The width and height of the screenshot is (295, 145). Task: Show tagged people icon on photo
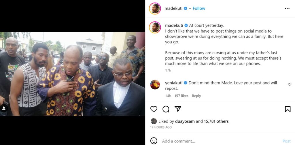[x=4, y=108]
